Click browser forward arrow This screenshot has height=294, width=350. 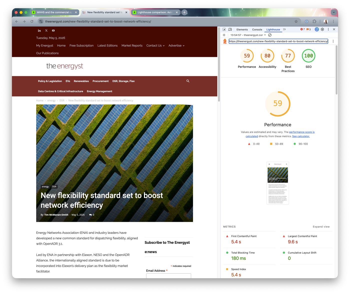(24, 21)
